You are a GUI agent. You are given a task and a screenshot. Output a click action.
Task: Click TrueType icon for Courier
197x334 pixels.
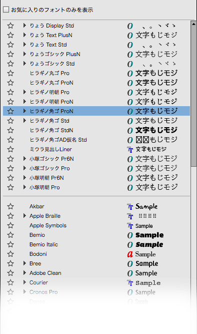pyautogui.click(x=130, y=283)
